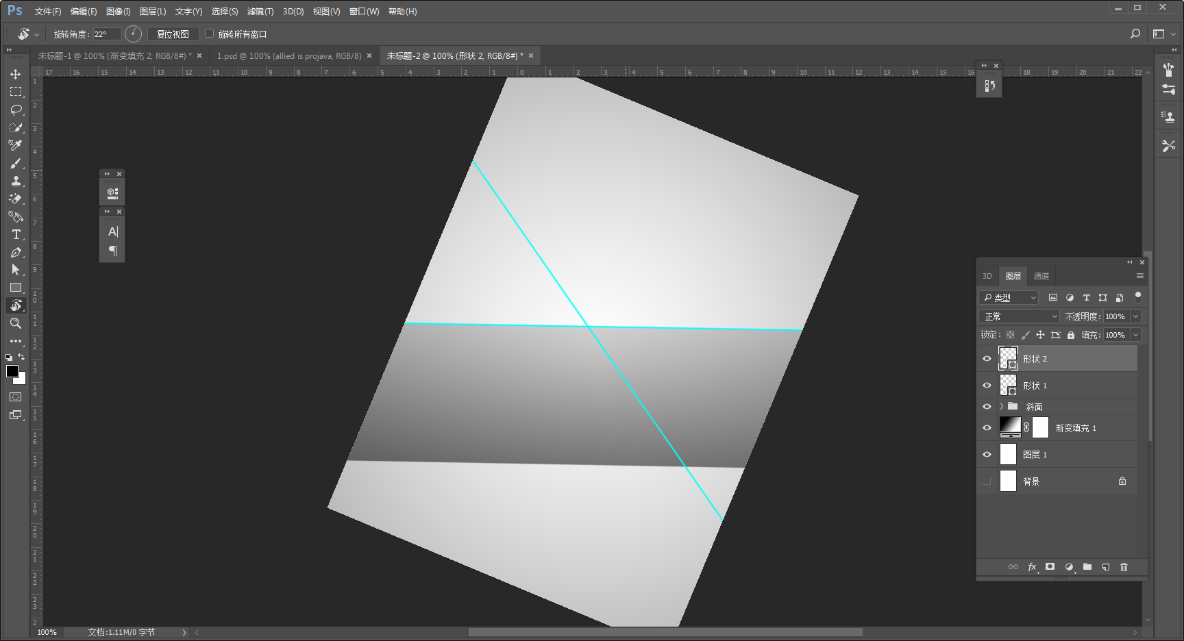Open the 图层(L) menu
Viewport: 1184px width, 641px height.
[x=153, y=12]
